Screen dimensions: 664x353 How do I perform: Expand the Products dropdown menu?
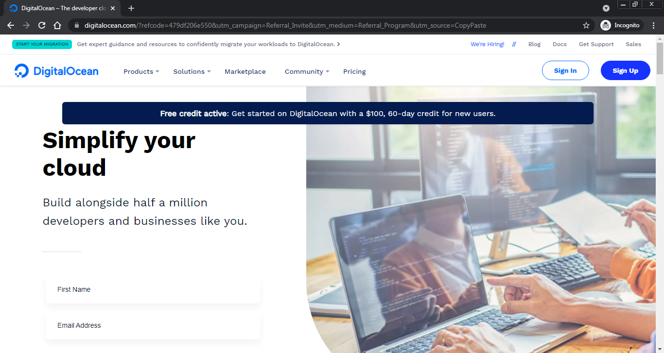tap(141, 71)
